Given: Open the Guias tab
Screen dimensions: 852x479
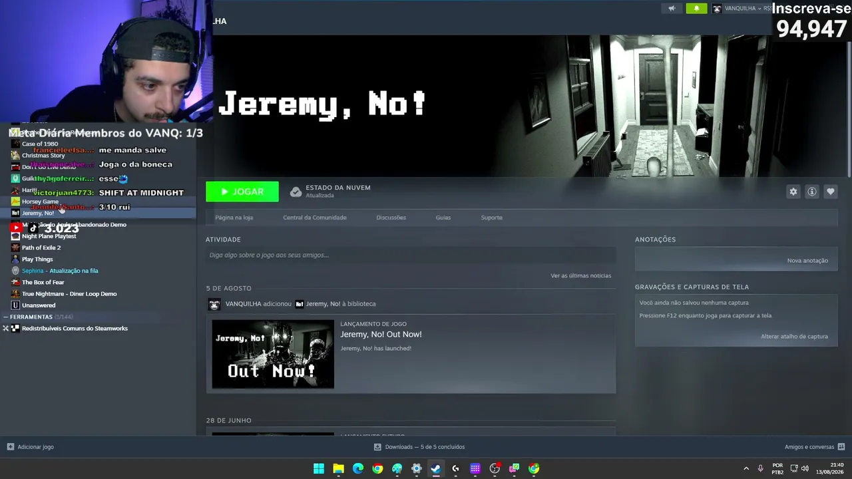Looking at the screenshot, I should click(443, 218).
